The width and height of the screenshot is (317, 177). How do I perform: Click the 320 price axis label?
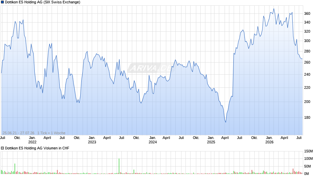[x=307, y=32]
